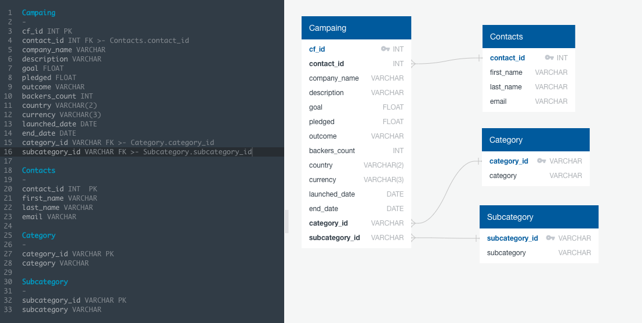Viewport: 642px width, 323px height.
Task: Click the relationship line from contact_id to Contacts
Action: 447,62
